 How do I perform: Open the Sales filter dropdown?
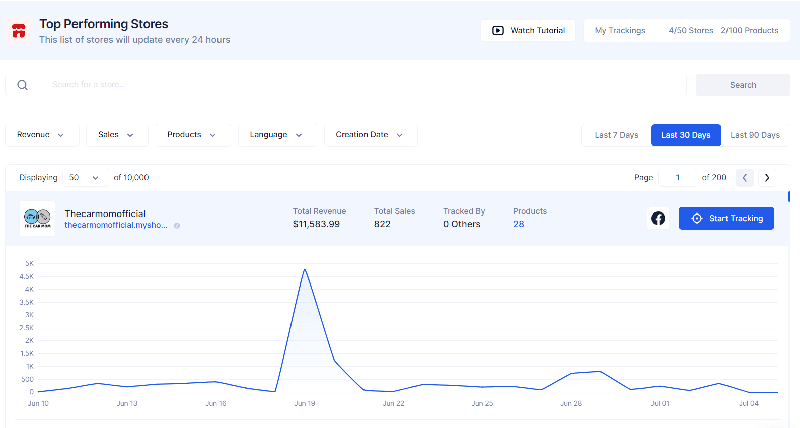[117, 135]
